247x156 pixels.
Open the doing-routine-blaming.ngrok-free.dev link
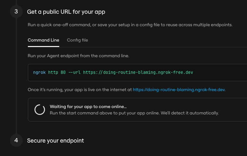click(179, 90)
